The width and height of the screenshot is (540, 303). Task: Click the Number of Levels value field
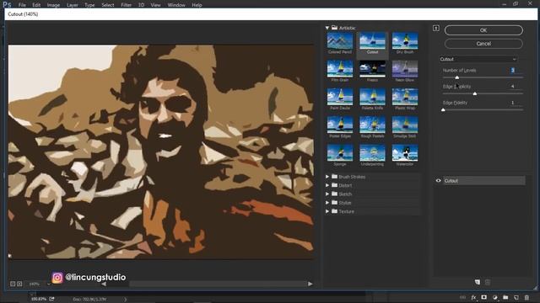515,70
